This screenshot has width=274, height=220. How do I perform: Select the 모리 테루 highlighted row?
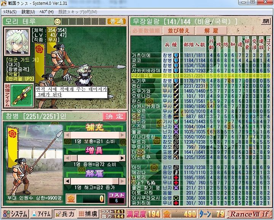click(x=201, y=76)
